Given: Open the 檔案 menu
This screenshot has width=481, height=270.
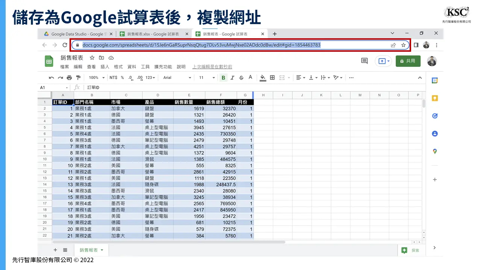Looking at the screenshot, I should click(65, 67).
